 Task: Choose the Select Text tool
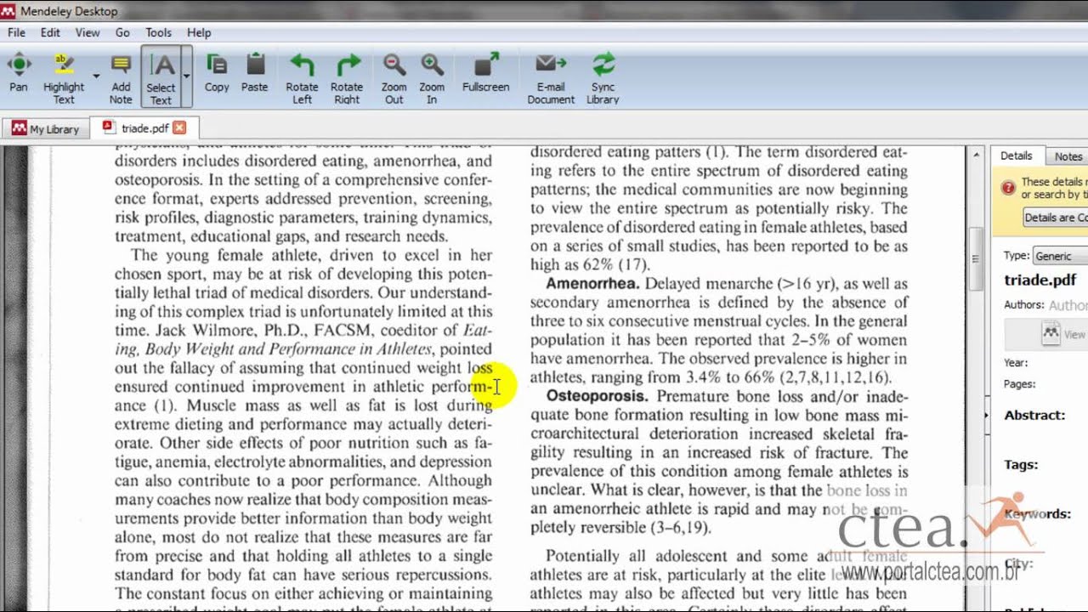pos(161,77)
